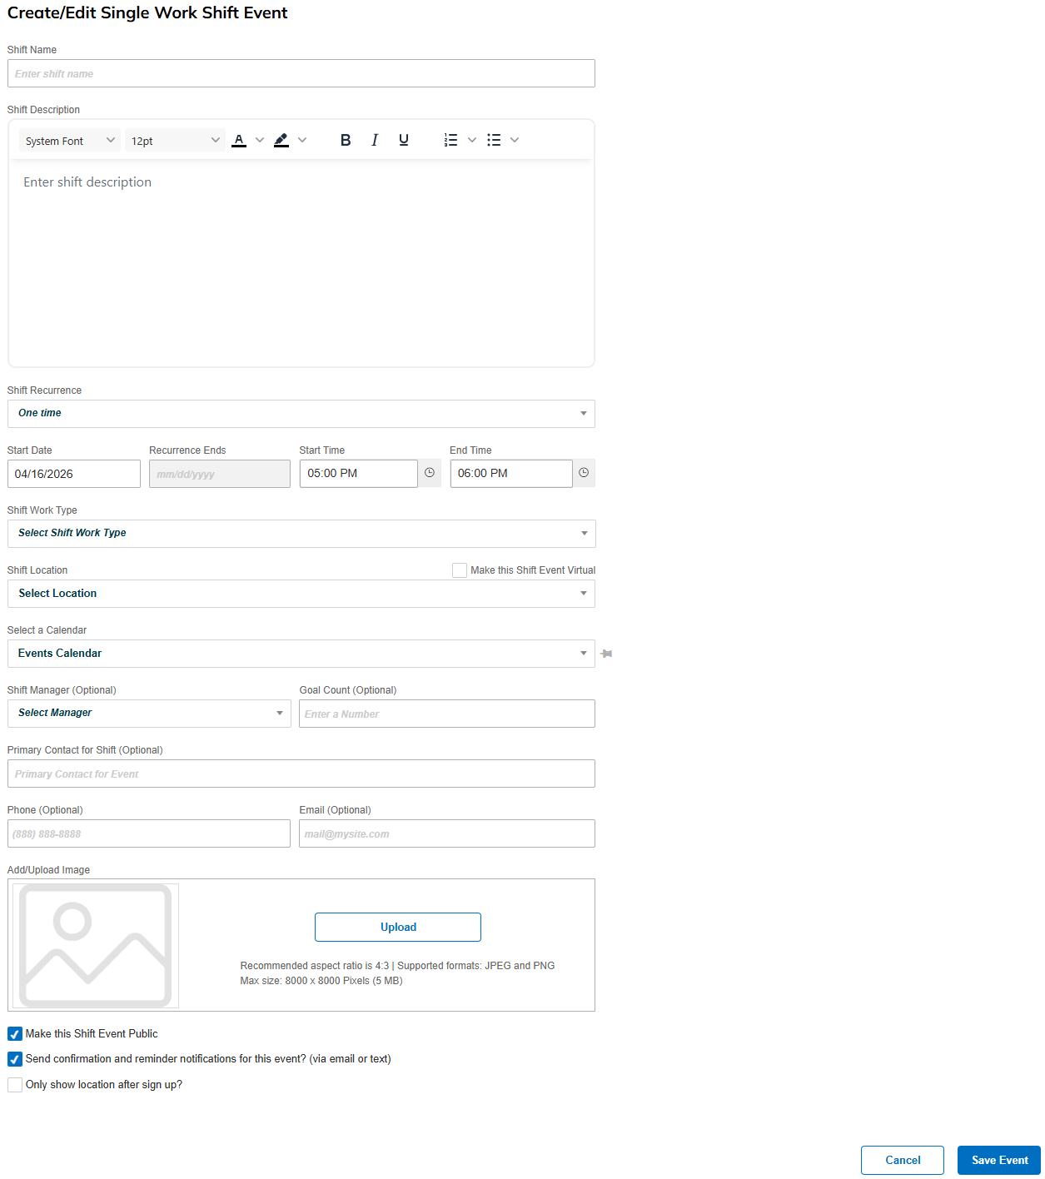Screen dimensions: 1045x1179
Task: Click the Upload image button
Action: tap(398, 928)
